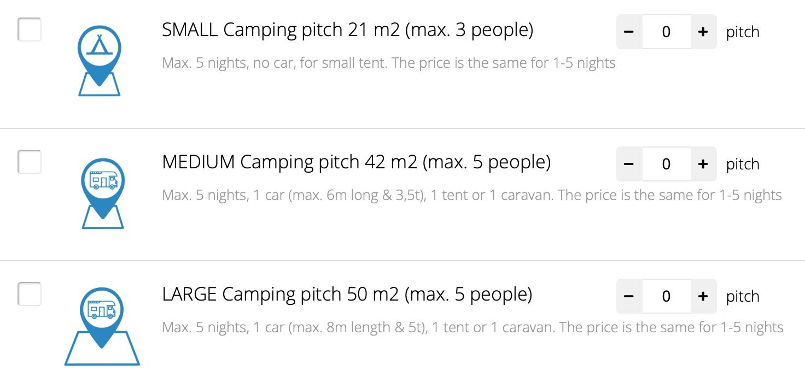This screenshot has height=388, width=805.
Task: Click the tent icon for SMALL pitch
Action: [99, 60]
